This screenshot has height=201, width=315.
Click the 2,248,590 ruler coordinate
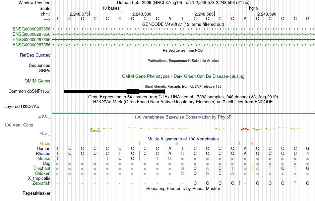click(267, 14)
